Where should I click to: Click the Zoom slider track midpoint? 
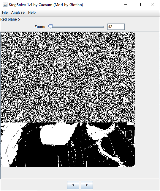(76, 27)
